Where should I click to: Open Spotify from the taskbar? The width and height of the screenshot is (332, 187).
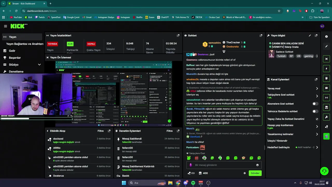click(x=193, y=183)
